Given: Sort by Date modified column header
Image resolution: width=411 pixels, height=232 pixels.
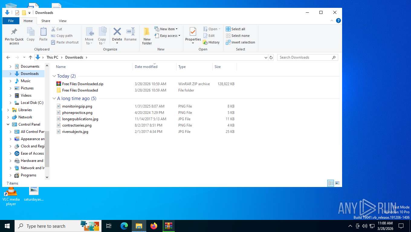Looking at the screenshot, I should [154, 67].
